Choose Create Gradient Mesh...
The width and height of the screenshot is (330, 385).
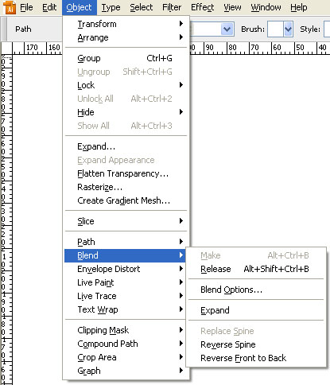[x=126, y=200]
